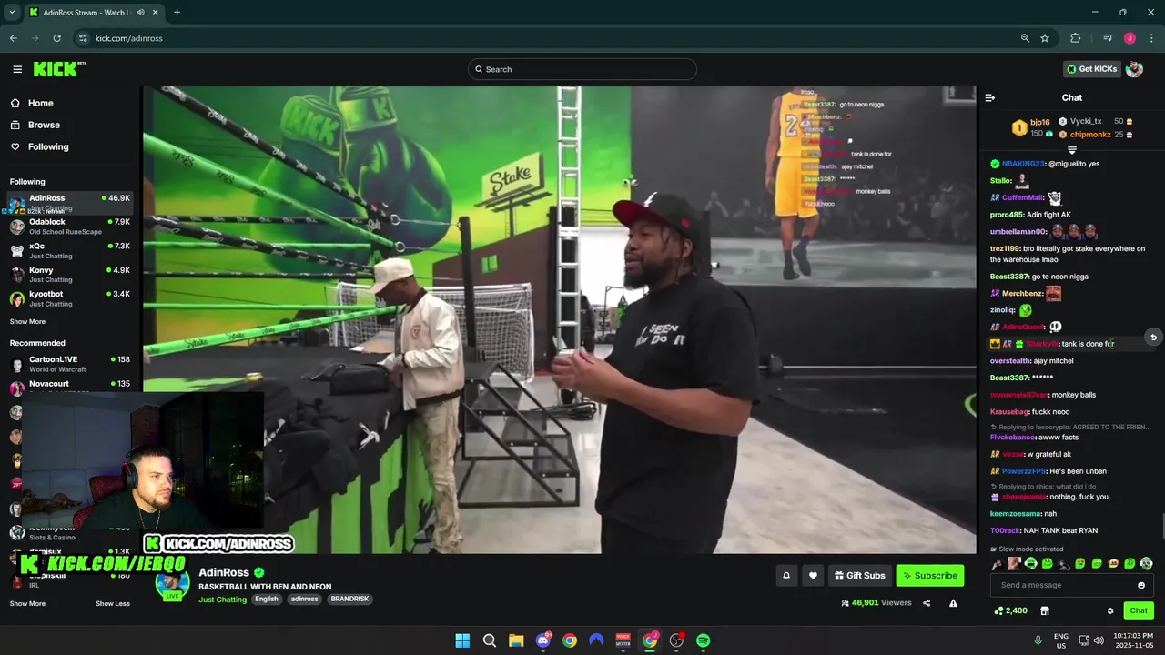
Task: View site information icon in address bar
Action: (83, 38)
